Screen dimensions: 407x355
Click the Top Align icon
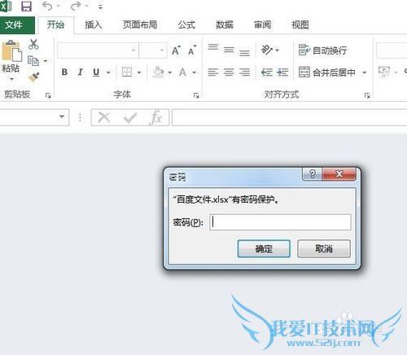pyautogui.click(x=213, y=47)
